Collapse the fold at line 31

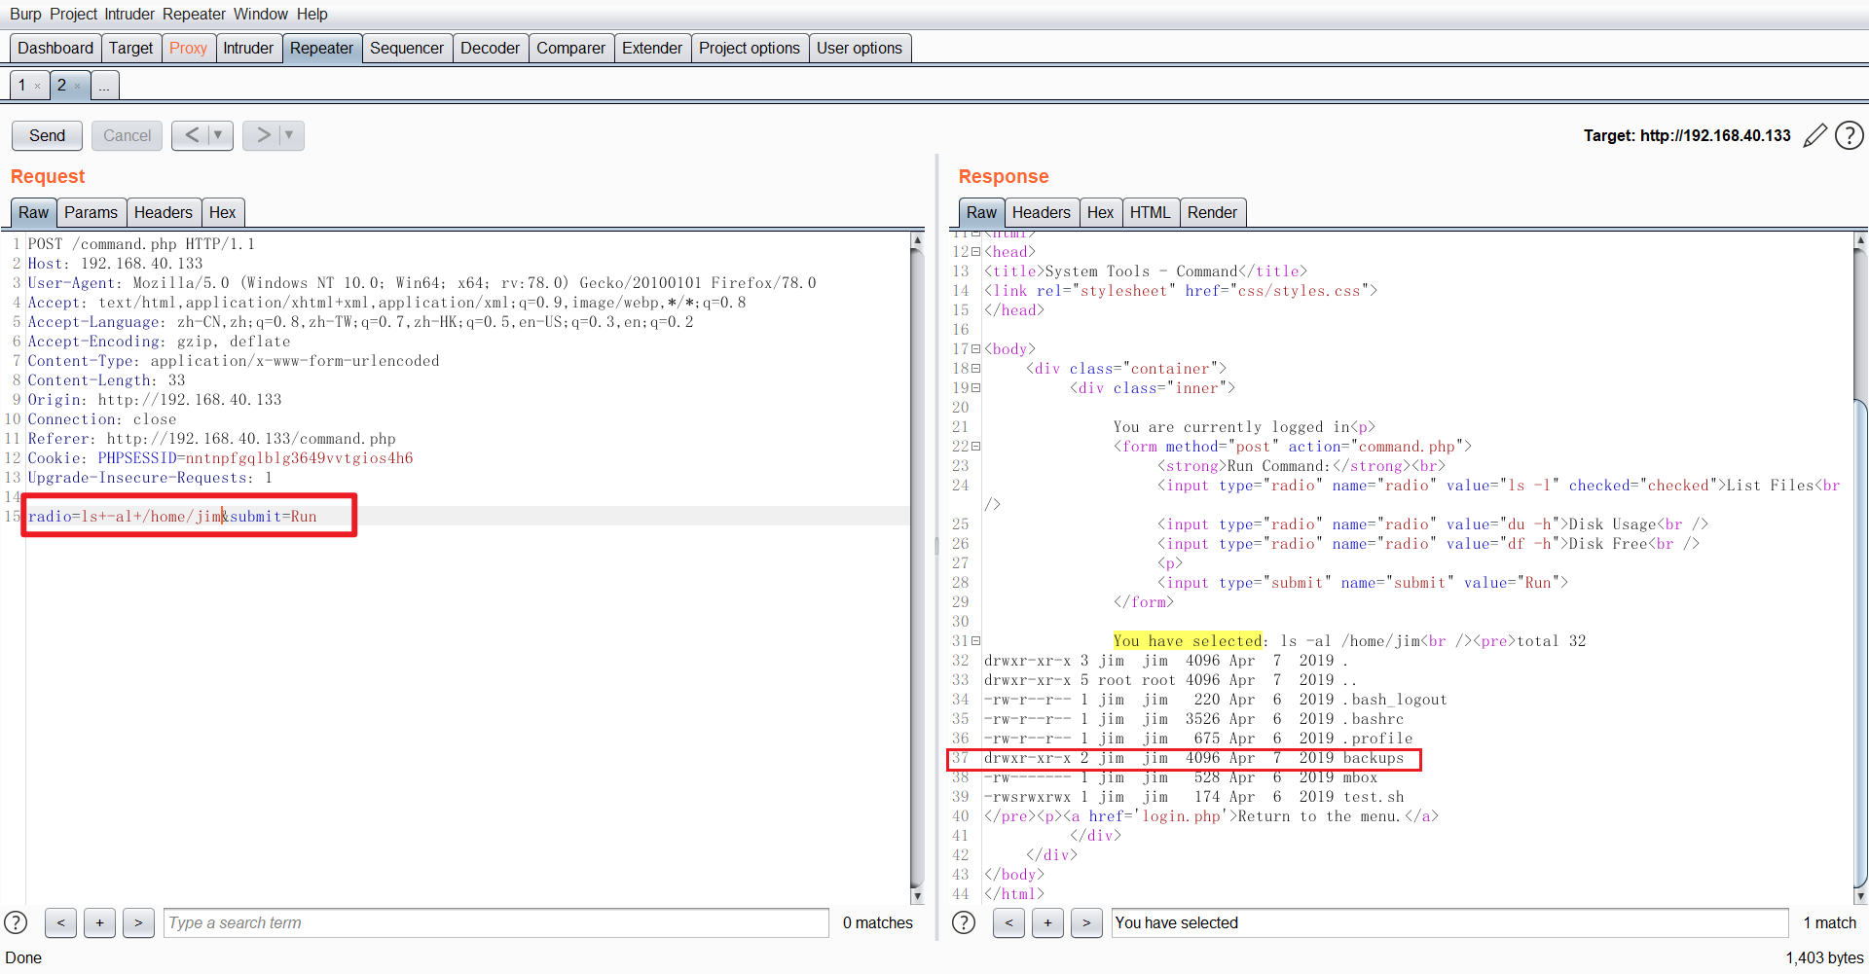[976, 641]
